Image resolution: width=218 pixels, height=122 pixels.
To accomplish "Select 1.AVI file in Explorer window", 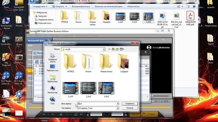I will point(120,18).
